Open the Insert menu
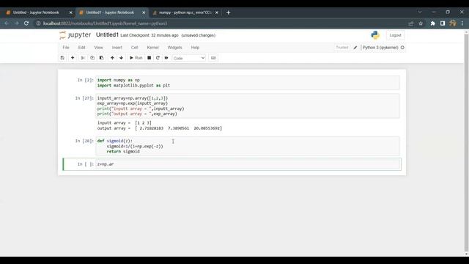The width and height of the screenshot is (469, 264). [117, 47]
